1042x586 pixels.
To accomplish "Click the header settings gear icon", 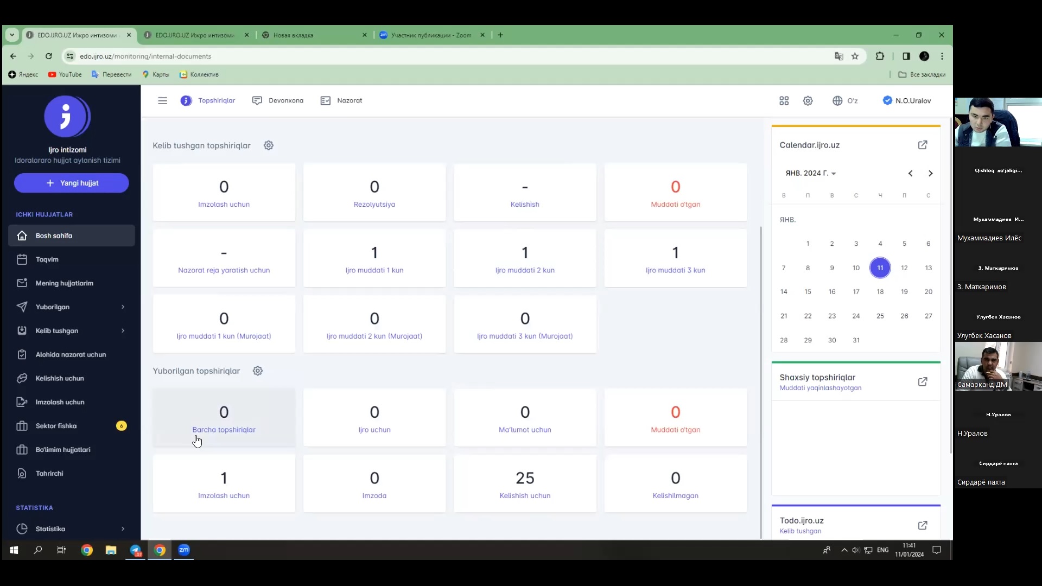I will pyautogui.click(x=808, y=101).
